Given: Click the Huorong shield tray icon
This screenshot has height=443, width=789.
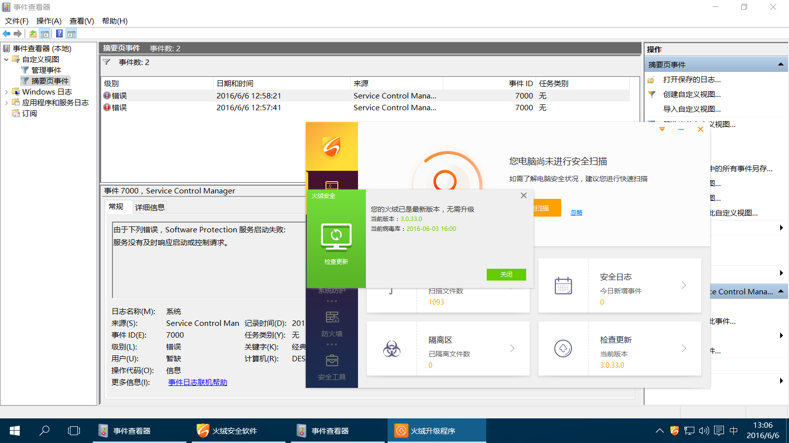Looking at the screenshot, I should tap(674, 431).
